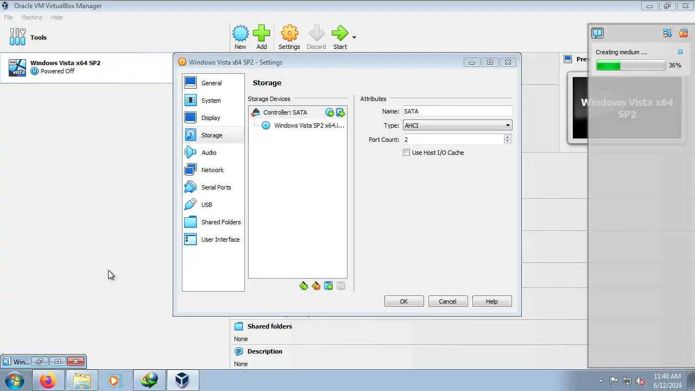The height and width of the screenshot is (391, 695).
Task: Click the add attachment icon below storage tree
Action: point(328,286)
